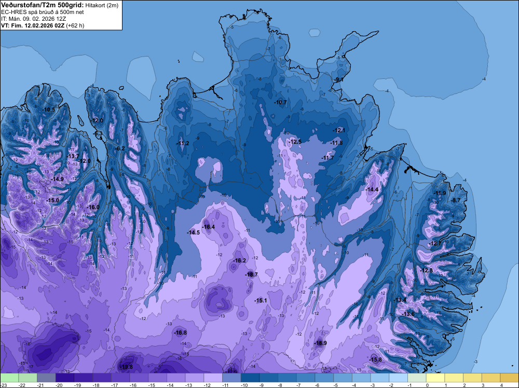Click the -11.2 temperature value

coord(183,143)
